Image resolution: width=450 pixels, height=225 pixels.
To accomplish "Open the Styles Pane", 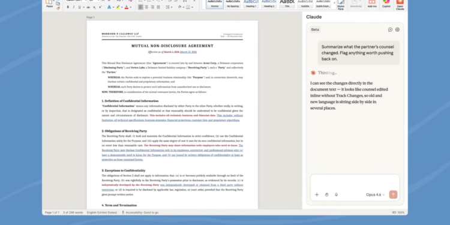I will click(341, 5).
